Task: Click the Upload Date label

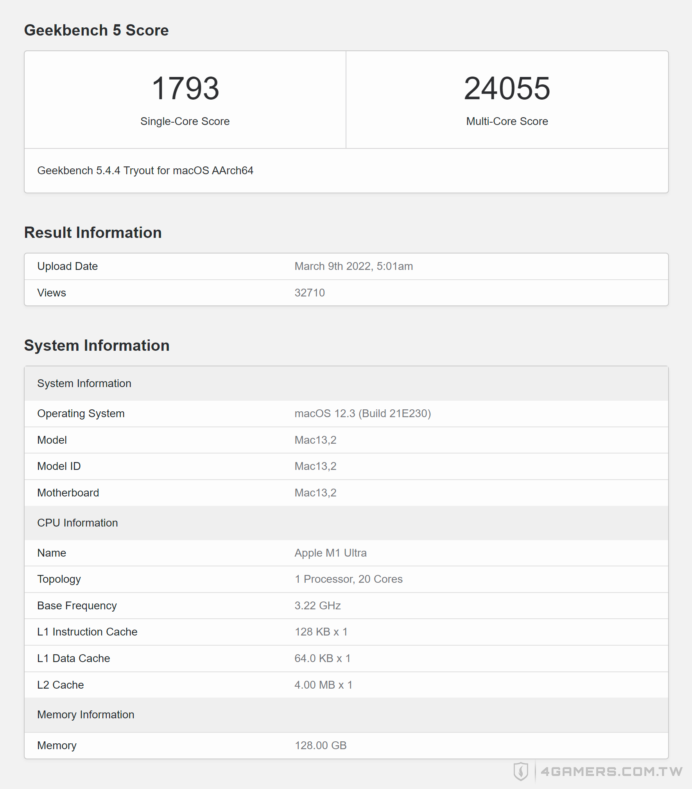Action: 67,266
